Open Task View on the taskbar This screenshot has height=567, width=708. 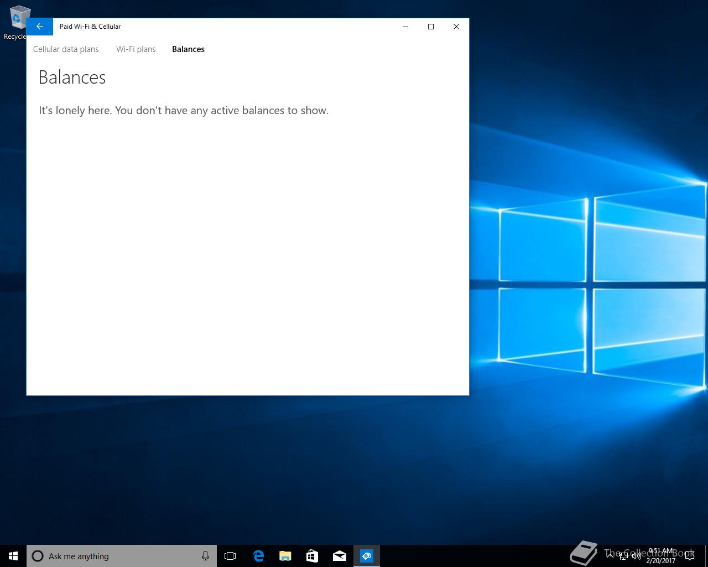230,556
